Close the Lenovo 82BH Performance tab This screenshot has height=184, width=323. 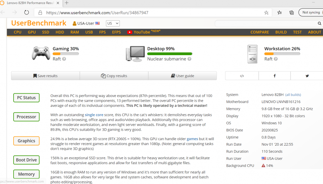(x=58, y=3)
